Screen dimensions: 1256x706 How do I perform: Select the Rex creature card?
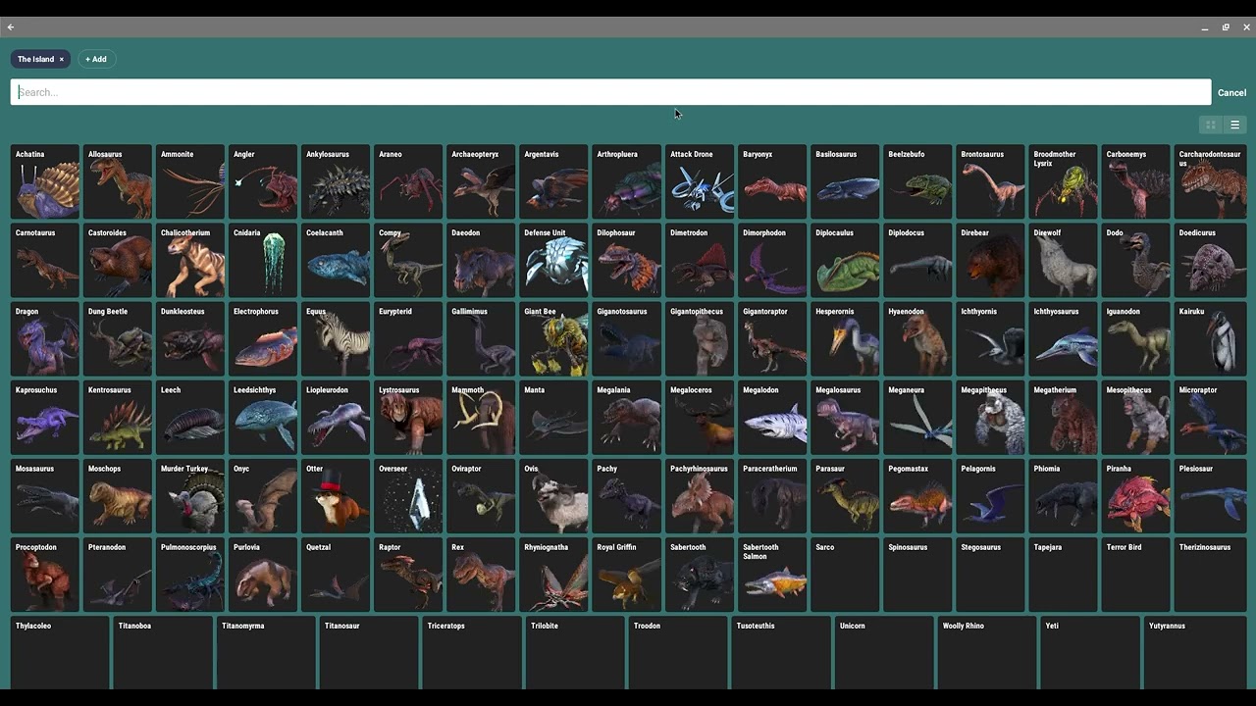[481, 574]
